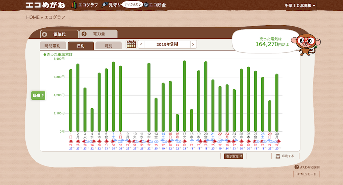Viewport: 343px width, 185px height.
Task: Open the よくわかる説明 help link
Action: [309, 167]
